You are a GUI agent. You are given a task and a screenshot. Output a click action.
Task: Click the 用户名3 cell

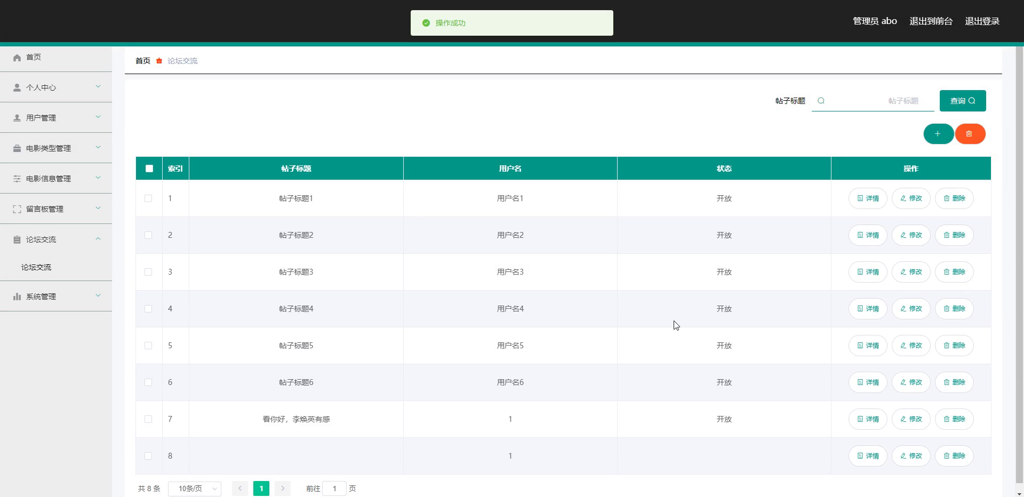tap(510, 272)
